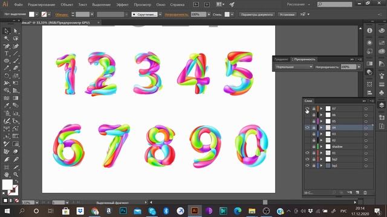The width and height of the screenshot is (387, 217).
Task: Select the Column Graph tool
Action: [16, 113]
